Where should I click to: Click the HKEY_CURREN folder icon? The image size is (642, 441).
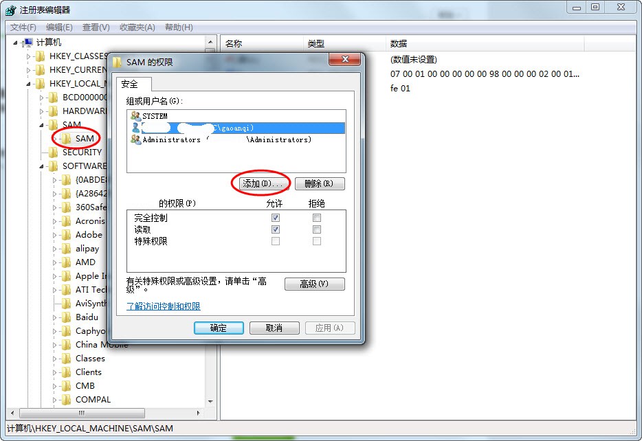(x=40, y=70)
